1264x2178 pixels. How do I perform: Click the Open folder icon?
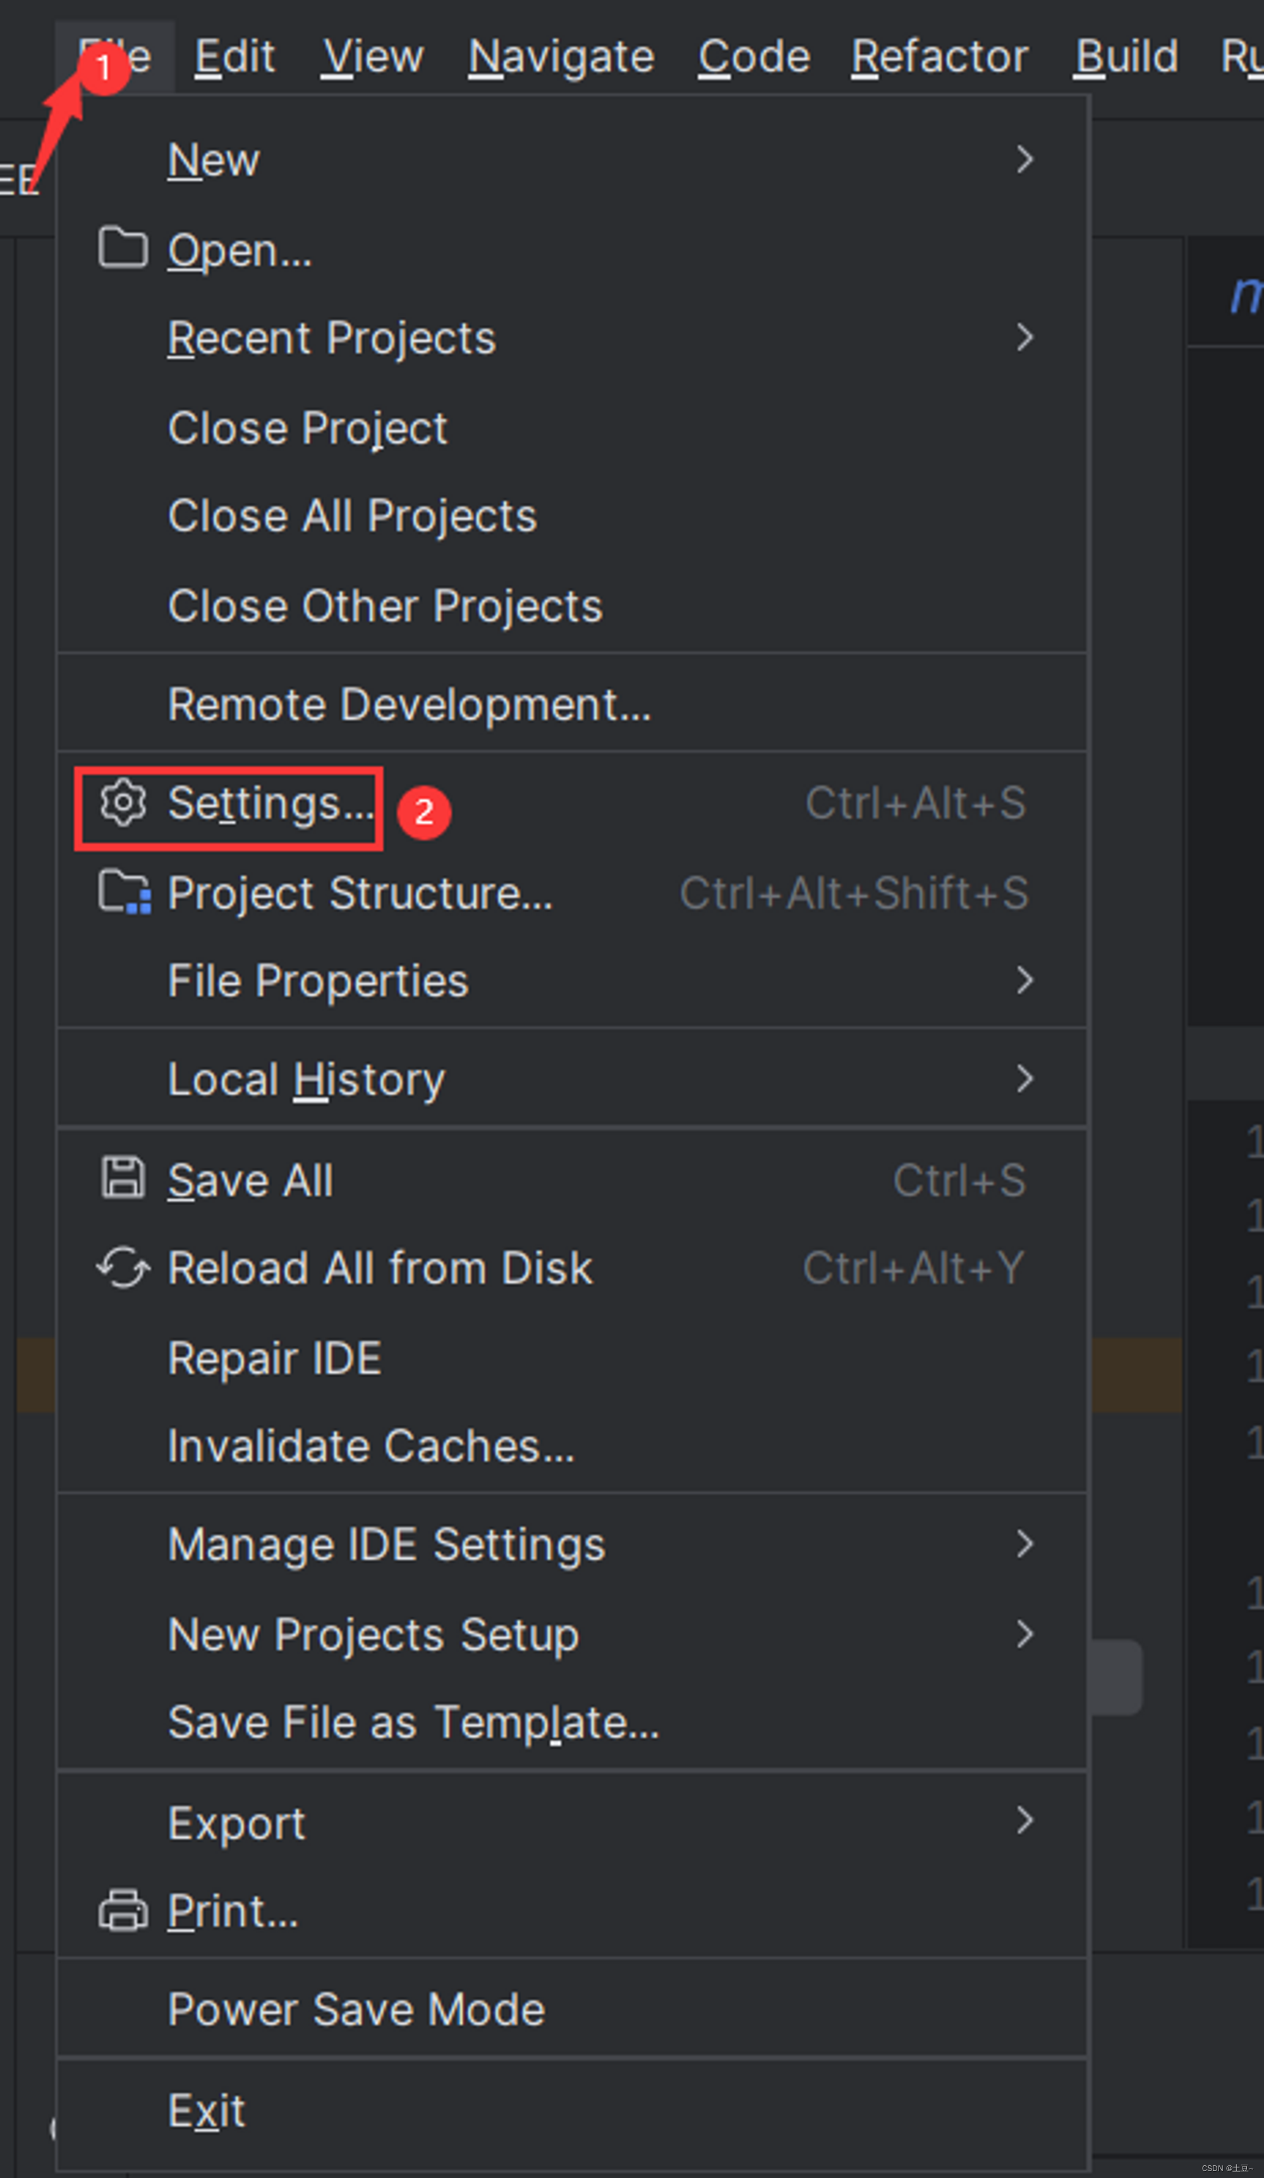(123, 248)
